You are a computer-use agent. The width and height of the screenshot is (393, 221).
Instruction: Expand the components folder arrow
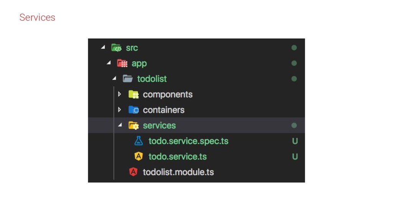[120, 94]
